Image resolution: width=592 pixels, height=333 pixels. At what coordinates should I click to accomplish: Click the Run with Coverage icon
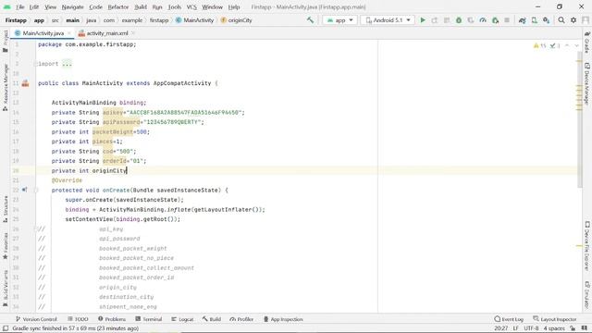tap(471, 20)
